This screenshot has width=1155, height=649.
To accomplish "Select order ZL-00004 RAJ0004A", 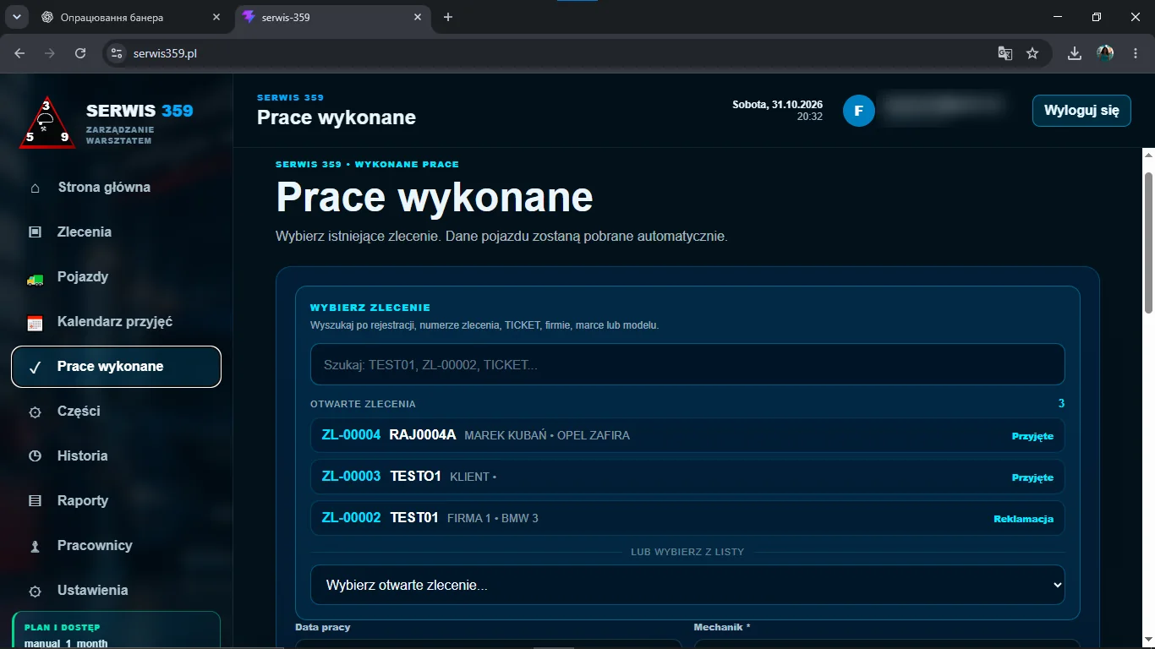I will (687, 435).
